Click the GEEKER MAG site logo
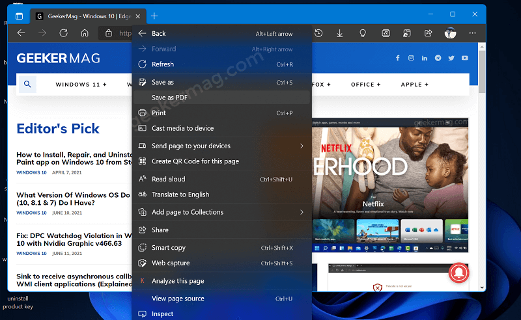Viewport: 521px width, 320px height. point(58,59)
